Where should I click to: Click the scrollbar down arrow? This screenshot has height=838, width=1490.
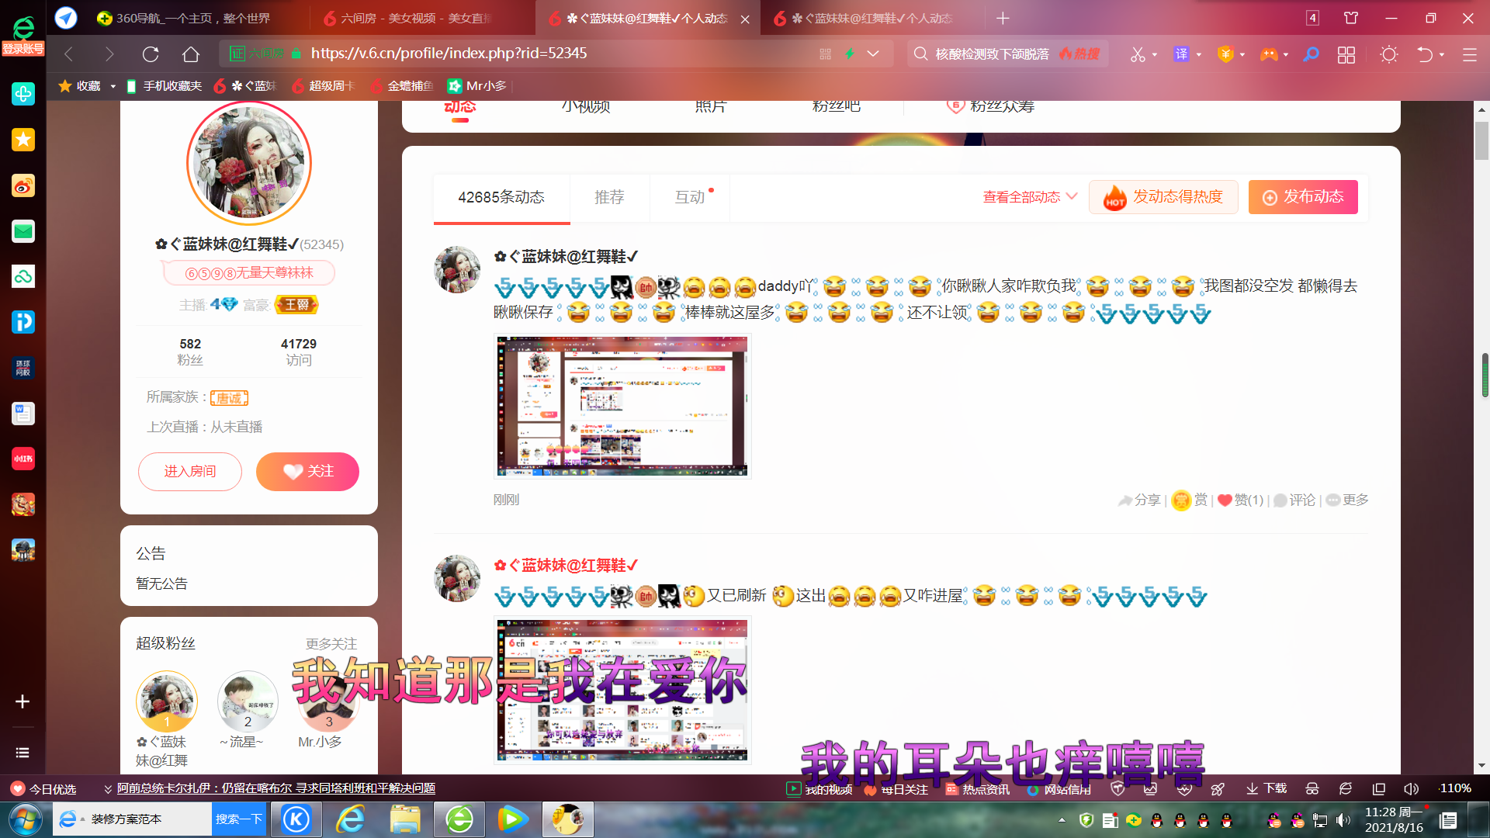tap(1482, 766)
